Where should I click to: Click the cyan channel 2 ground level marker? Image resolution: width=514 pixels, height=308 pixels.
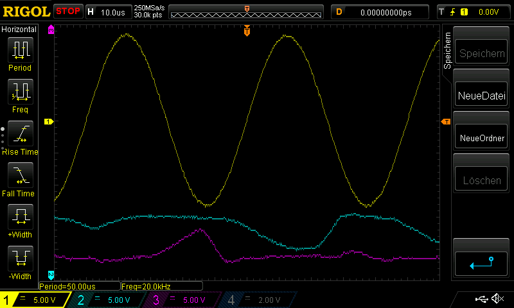click(51, 275)
